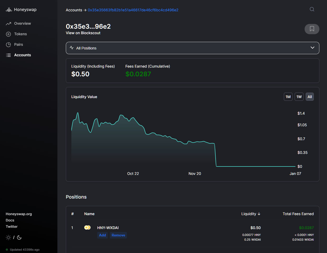The image size is (327, 253).
Task: Expand the All Positions dropdown
Action: (192, 48)
